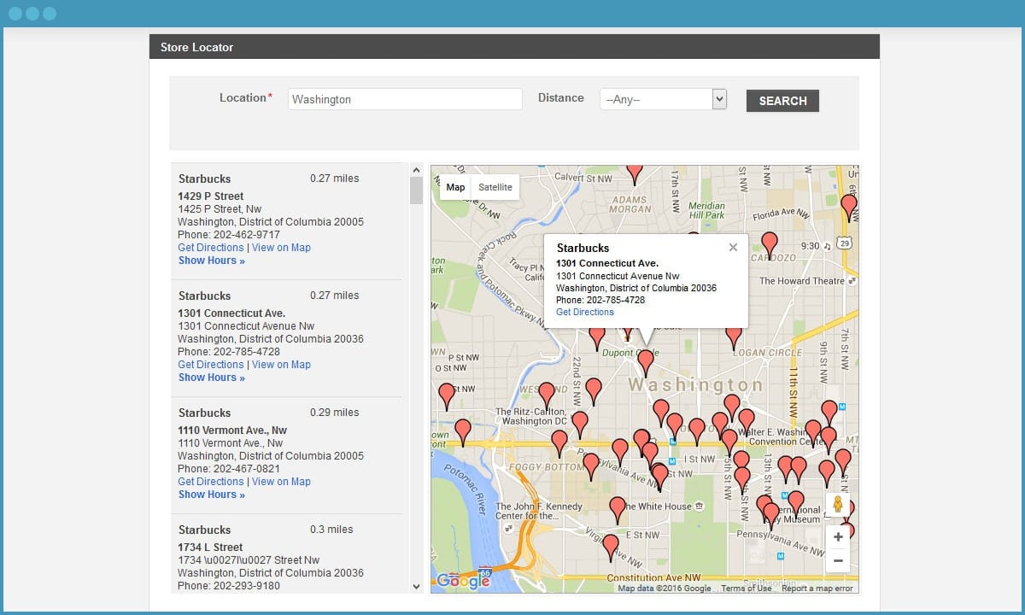Switch to the Map view tab
1025x615 pixels.
455,187
